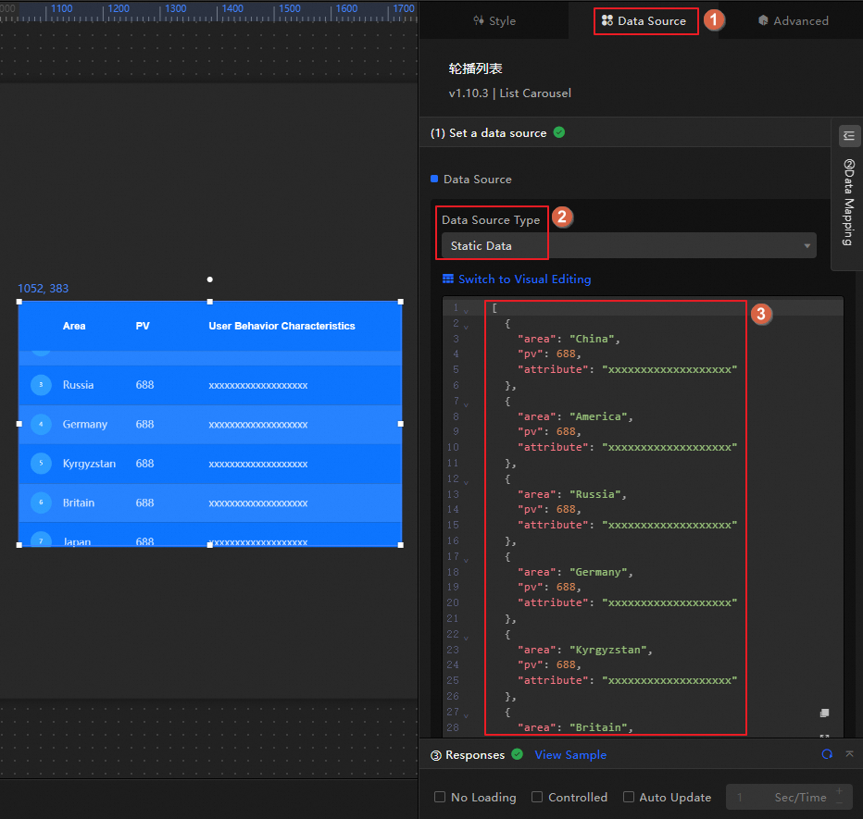
Task: Click the "area": "China" line in code editor
Action: click(569, 339)
